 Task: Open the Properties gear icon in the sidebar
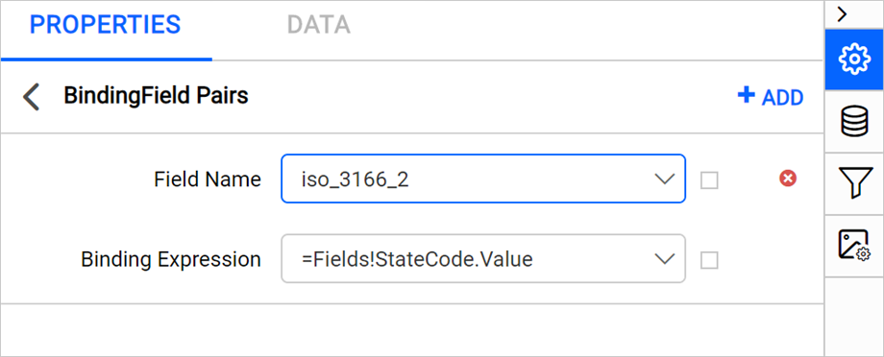tap(854, 59)
